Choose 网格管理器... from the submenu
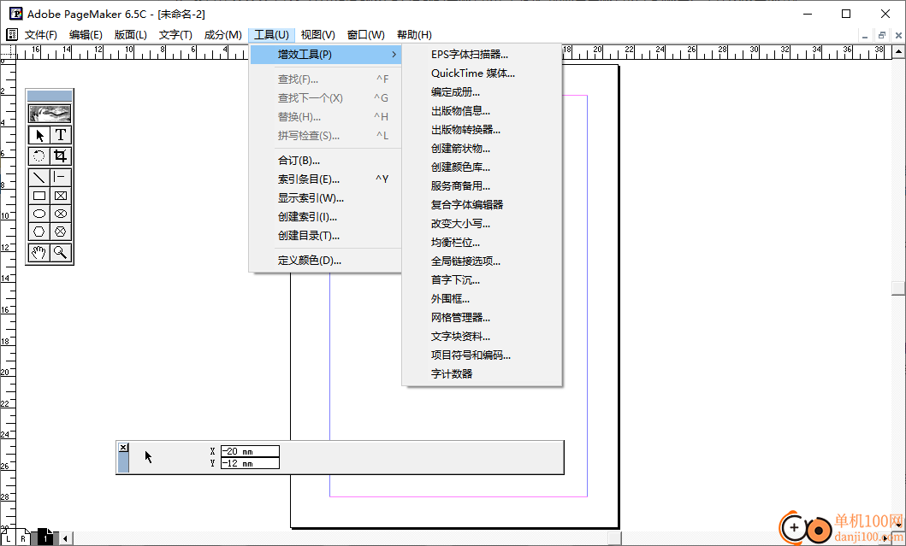 click(x=482, y=318)
